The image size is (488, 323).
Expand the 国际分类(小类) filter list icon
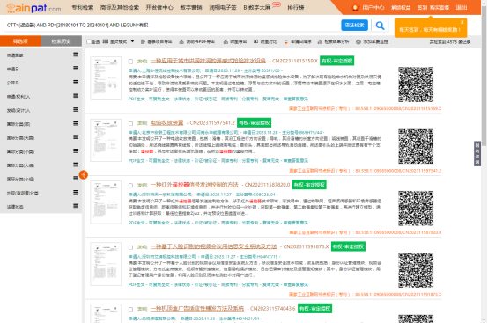pyautogui.click(x=76, y=151)
